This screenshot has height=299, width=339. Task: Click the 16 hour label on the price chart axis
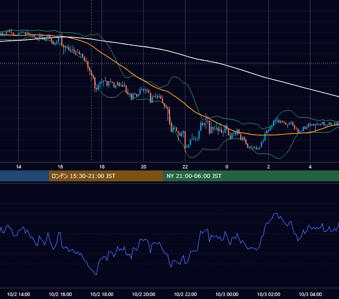click(x=60, y=167)
